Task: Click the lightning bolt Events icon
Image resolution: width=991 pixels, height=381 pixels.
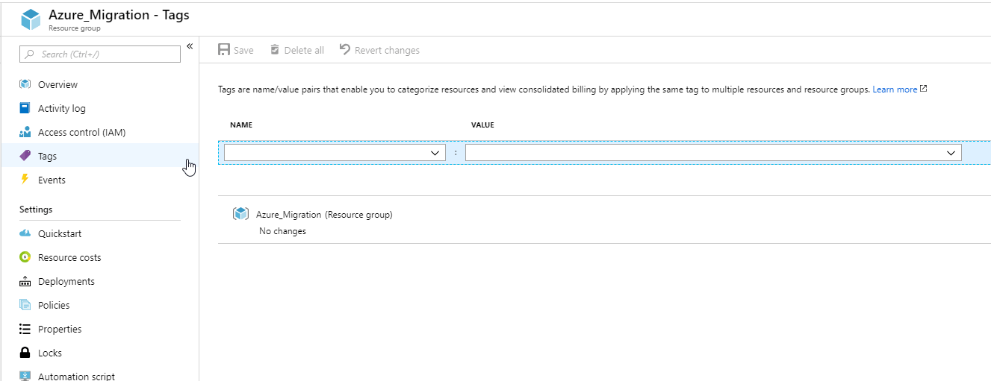Action: click(25, 180)
